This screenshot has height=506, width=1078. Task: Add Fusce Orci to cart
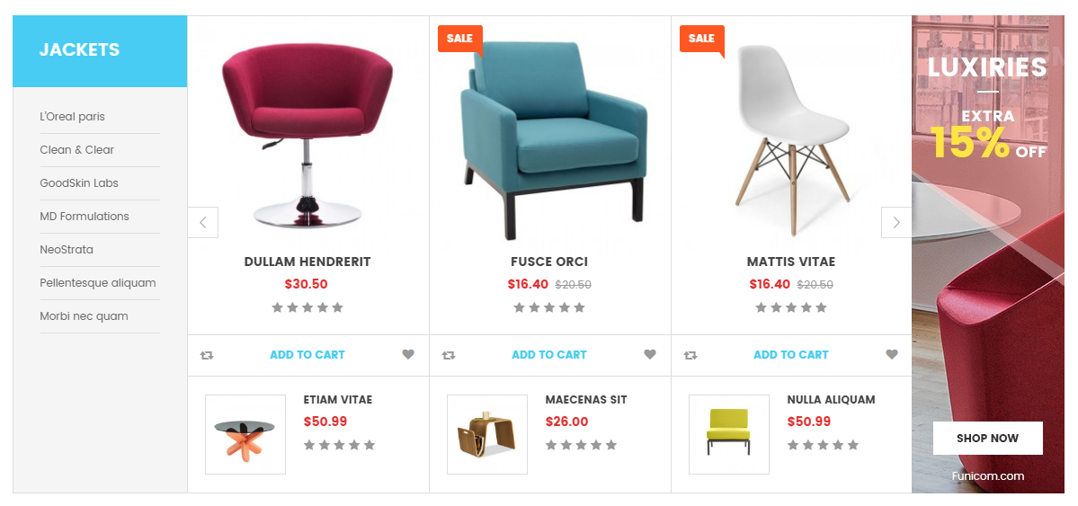pyautogui.click(x=549, y=355)
